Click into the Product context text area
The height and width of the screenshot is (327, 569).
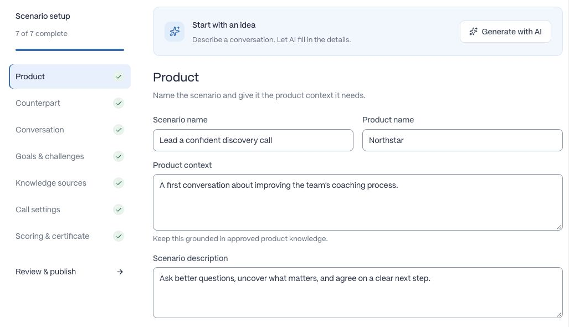pyautogui.click(x=358, y=202)
